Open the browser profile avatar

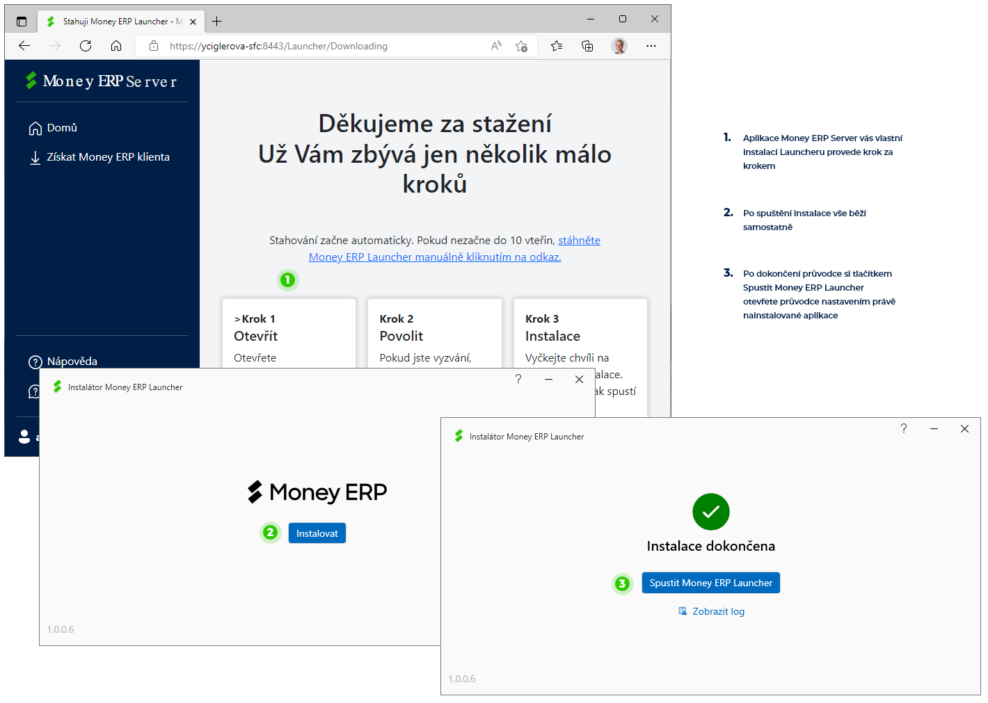pos(619,46)
